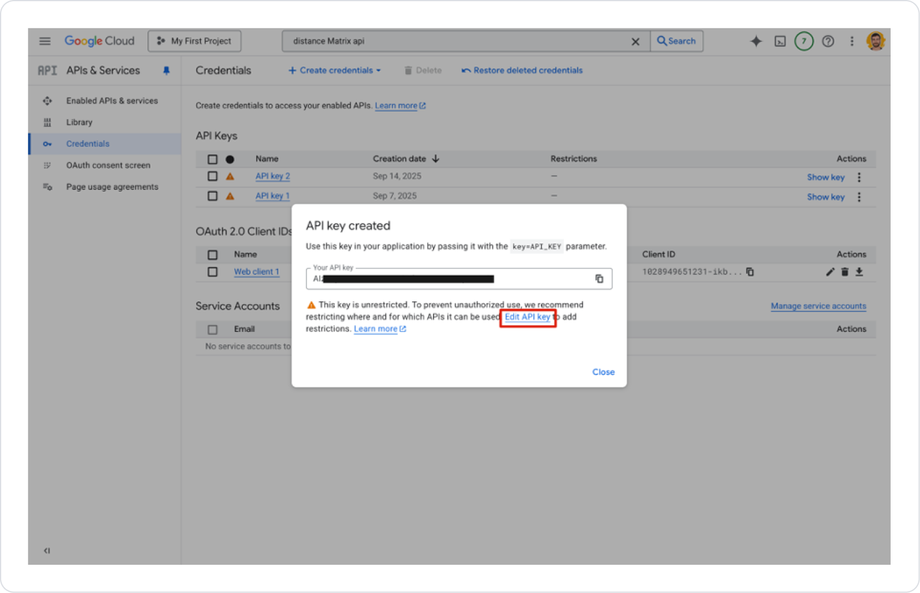Open Manage service accounts link

click(818, 306)
